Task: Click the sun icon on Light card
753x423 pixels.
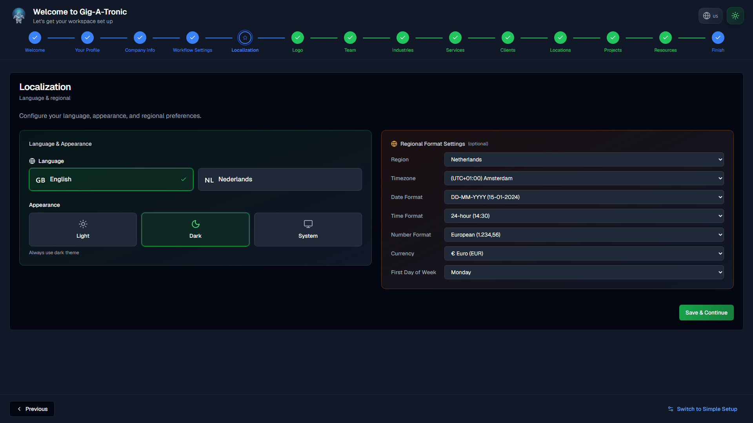Action: [x=83, y=224]
